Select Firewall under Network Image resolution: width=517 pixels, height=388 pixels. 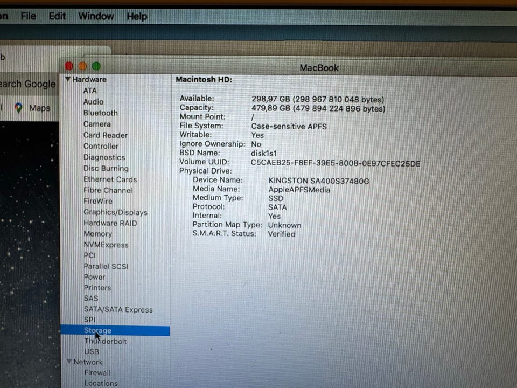point(97,372)
